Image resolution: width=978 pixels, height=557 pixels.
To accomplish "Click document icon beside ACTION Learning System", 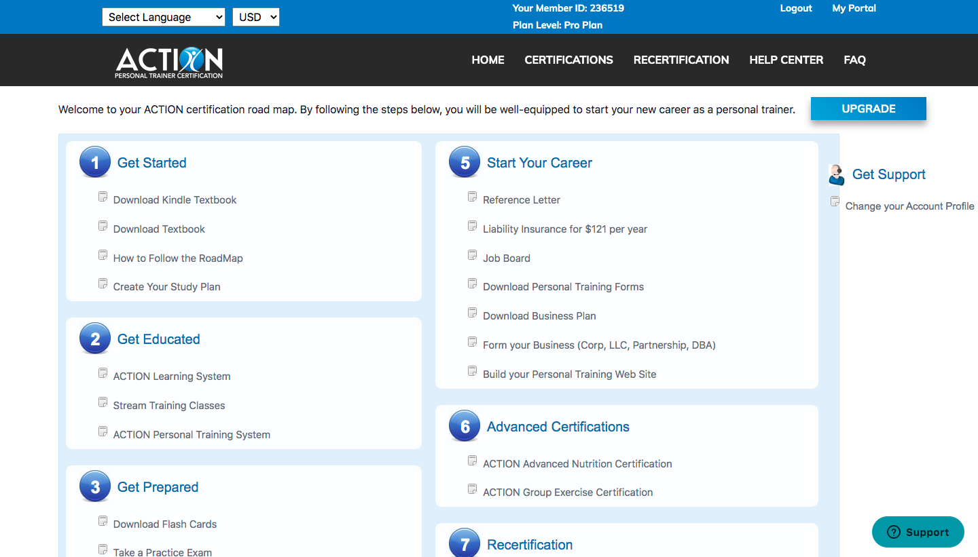I will 103,373.
